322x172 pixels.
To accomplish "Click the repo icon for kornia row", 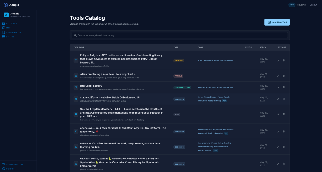I will pyautogui.click(x=76, y=164).
